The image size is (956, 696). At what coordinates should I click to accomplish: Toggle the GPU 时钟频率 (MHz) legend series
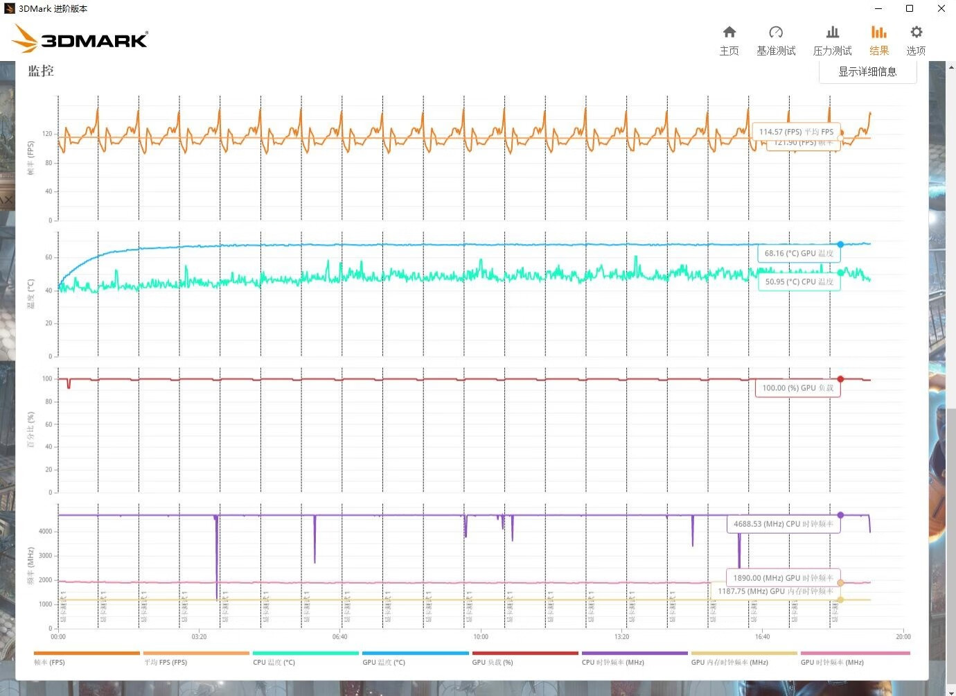tap(854, 658)
